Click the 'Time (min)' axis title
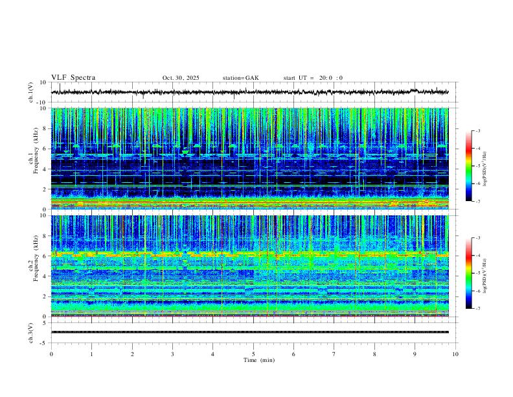Screen dimensions: 513x397 [x=259, y=360]
